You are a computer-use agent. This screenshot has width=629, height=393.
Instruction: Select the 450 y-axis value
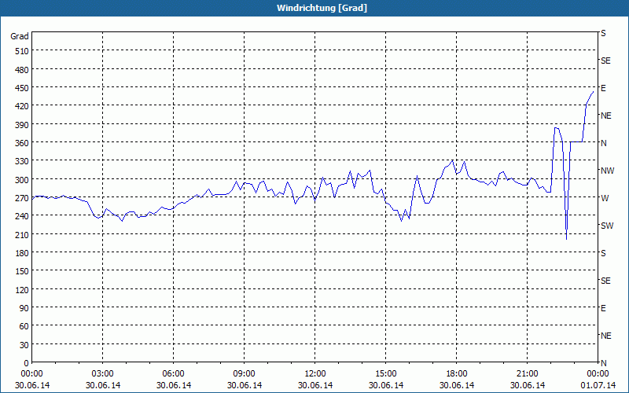click(22, 88)
